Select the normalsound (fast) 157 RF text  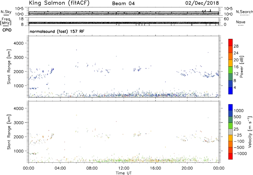point(57,31)
